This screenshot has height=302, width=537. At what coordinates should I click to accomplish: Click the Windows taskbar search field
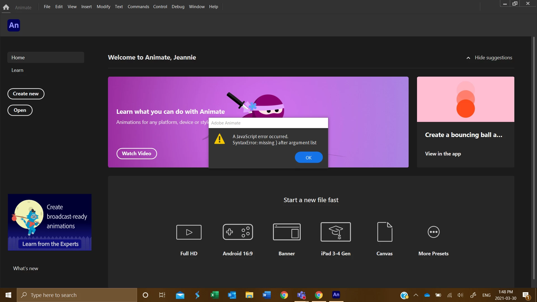click(77, 295)
